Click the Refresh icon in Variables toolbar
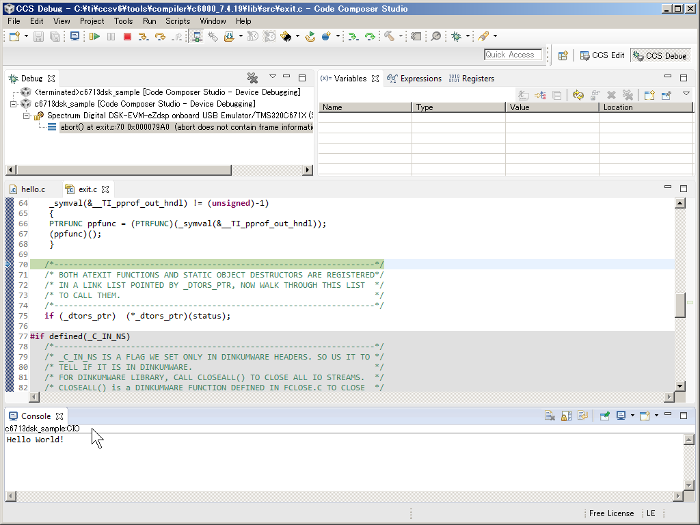The height and width of the screenshot is (525, 700). [578, 95]
